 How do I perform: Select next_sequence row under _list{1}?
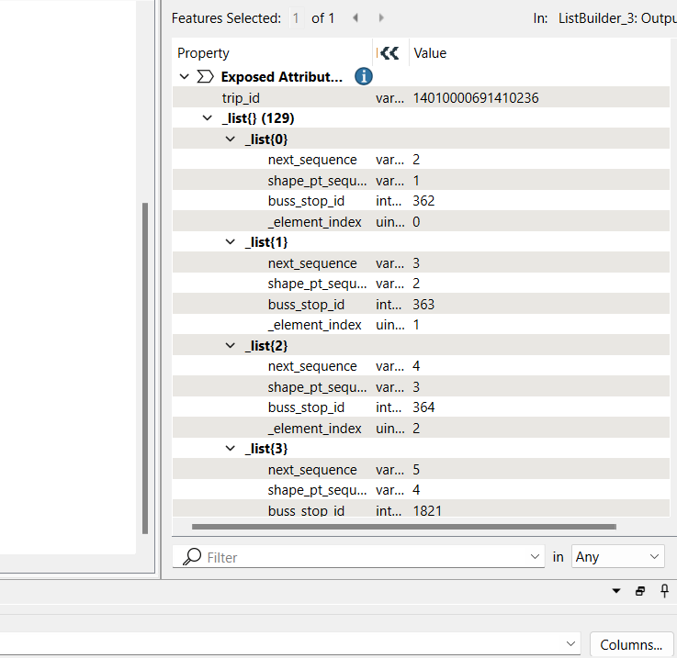coord(421,263)
